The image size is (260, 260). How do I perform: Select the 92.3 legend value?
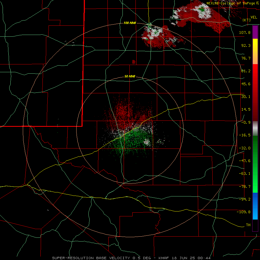click(246, 45)
